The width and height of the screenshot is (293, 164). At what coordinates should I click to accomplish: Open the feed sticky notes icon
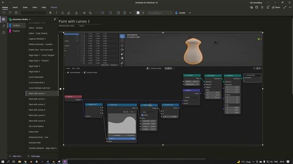tap(257, 7)
